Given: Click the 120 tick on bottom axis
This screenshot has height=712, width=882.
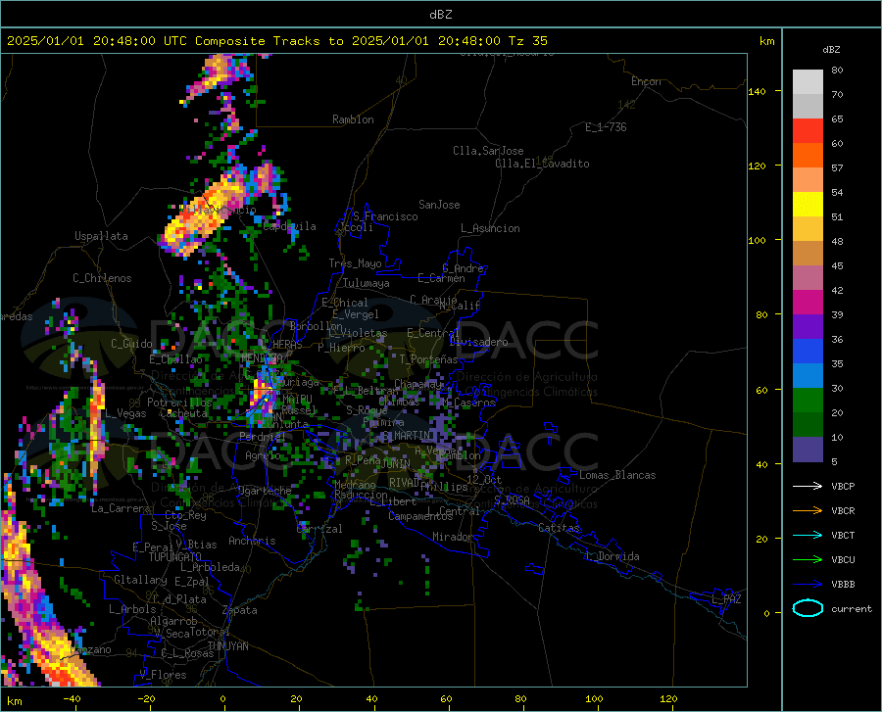Looking at the screenshot, I should point(668,699).
